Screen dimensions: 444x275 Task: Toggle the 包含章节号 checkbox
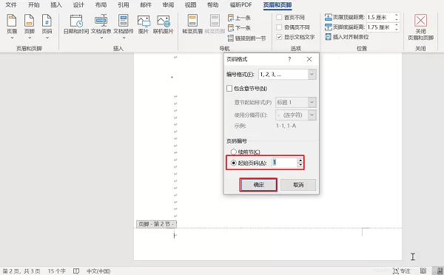(229, 89)
